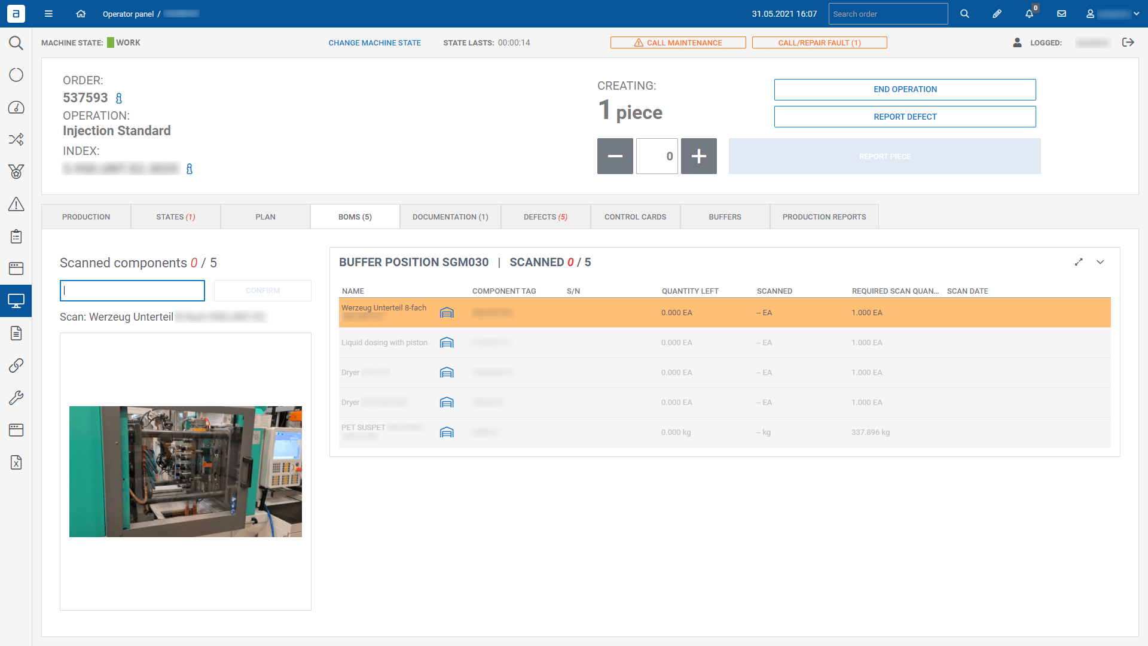This screenshot has height=646, width=1148.
Task: Expand the buffer position panel to fullscreen
Action: pos(1079,262)
